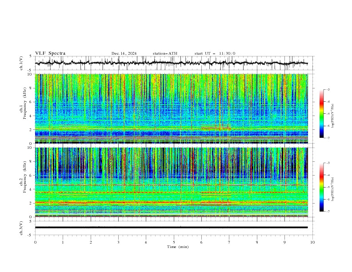Click the "2" tick on the time axis
The width and height of the screenshot is (352, 272).
(91, 242)
